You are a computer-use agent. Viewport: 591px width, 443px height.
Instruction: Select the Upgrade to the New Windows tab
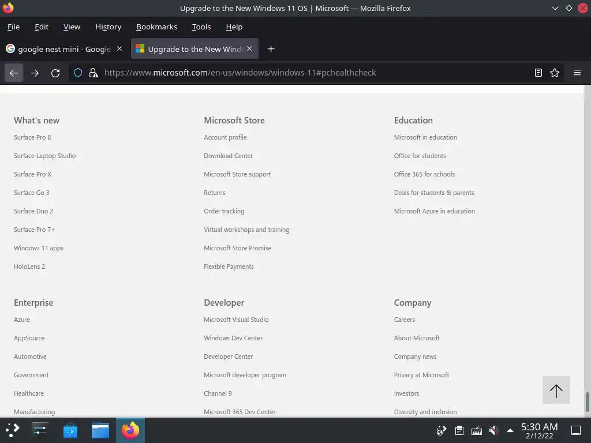tap(194, 49)
